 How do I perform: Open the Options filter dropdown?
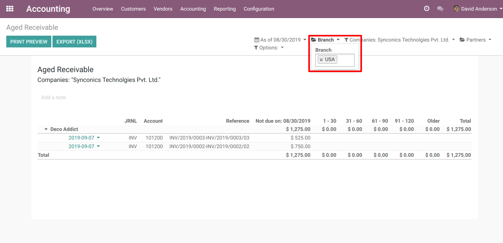click(269, 48)
